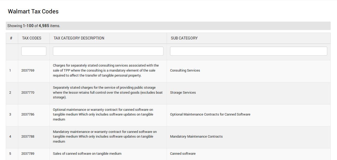The width and height of the screenshot is (337, 160).
Task: Select tax code 2037789 cell
Action: (28, 154)
